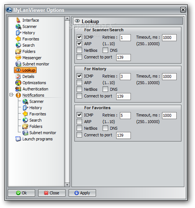Enable ARP in For Favorites
The height and width of the screenshot is (208, 195).
tap(80, 122)
